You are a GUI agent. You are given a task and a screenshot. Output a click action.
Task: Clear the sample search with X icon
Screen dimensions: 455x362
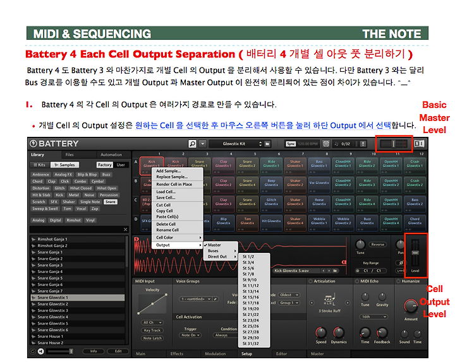coord(125,230)
